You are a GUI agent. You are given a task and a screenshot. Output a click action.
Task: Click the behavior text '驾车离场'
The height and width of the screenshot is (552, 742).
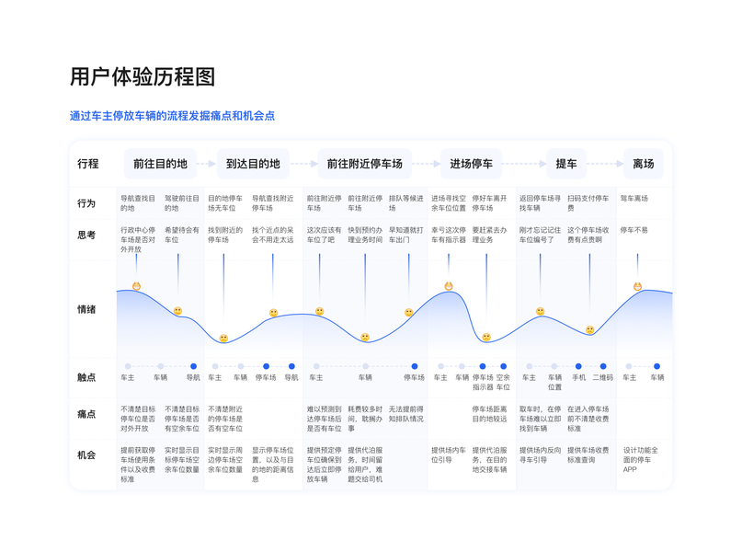coord(634,199)
